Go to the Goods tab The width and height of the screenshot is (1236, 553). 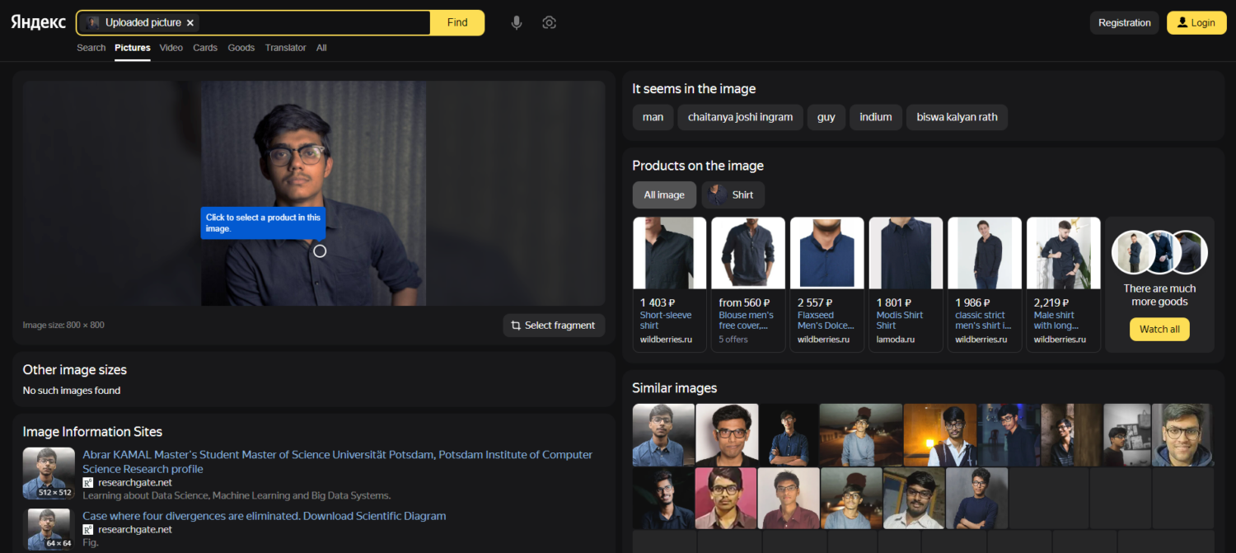pos(241,48)
